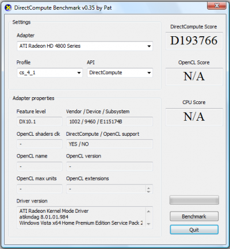The width and height of the screenshot is (230, 249).
Task: Click the DirectCompute Benchmark app icon in title bar
Action: [8, 8]
